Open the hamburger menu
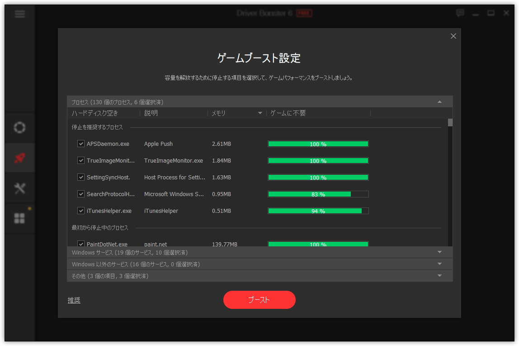Viewport: 519px width, 346px height. pos(19,14)
